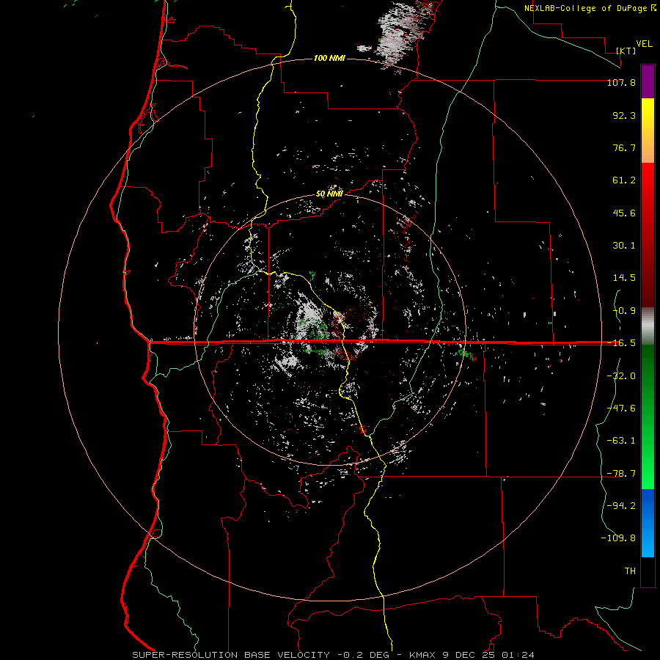Pick the yellow-orange segment of color bar
660x660 pixels.
(x=648, y=131)
